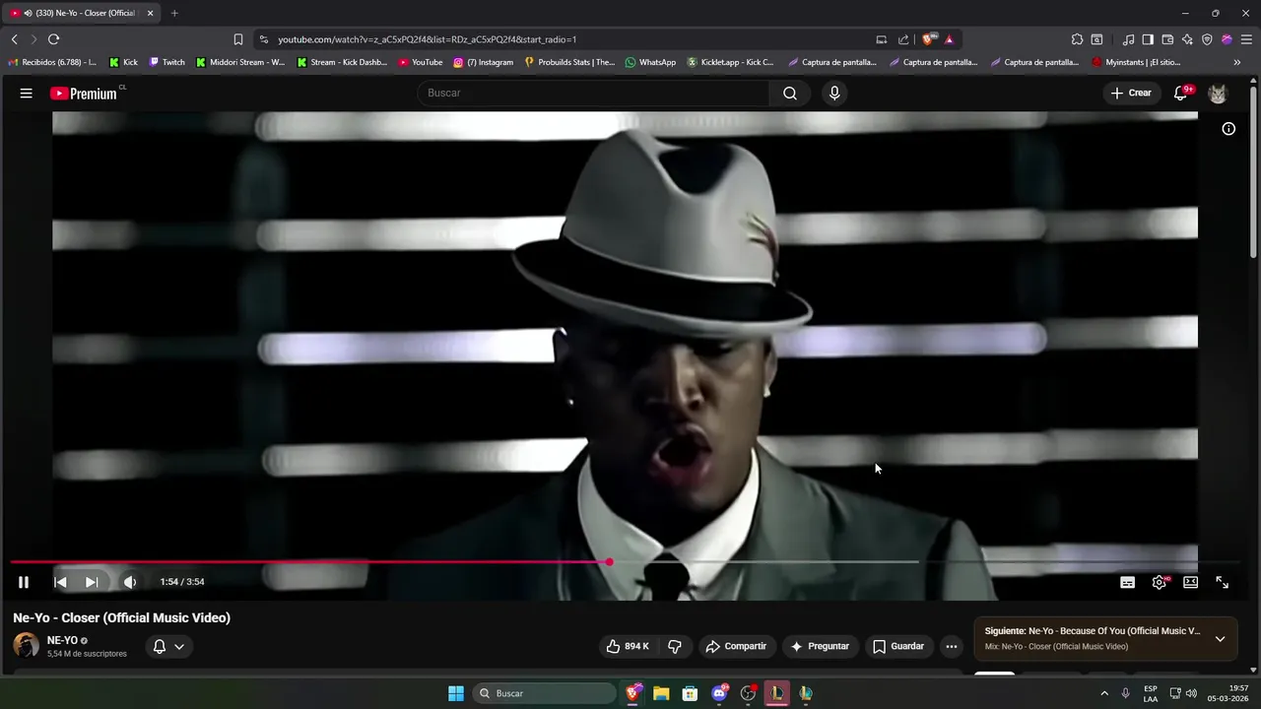Show hidden system tray icons
The height and width of the screenshot is (709, 1261).
(x=1104, y=693)
